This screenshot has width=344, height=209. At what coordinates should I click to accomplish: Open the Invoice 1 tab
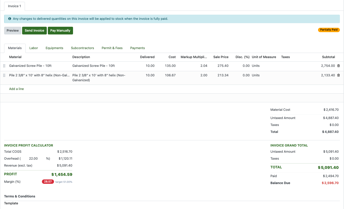pos(14,6)
